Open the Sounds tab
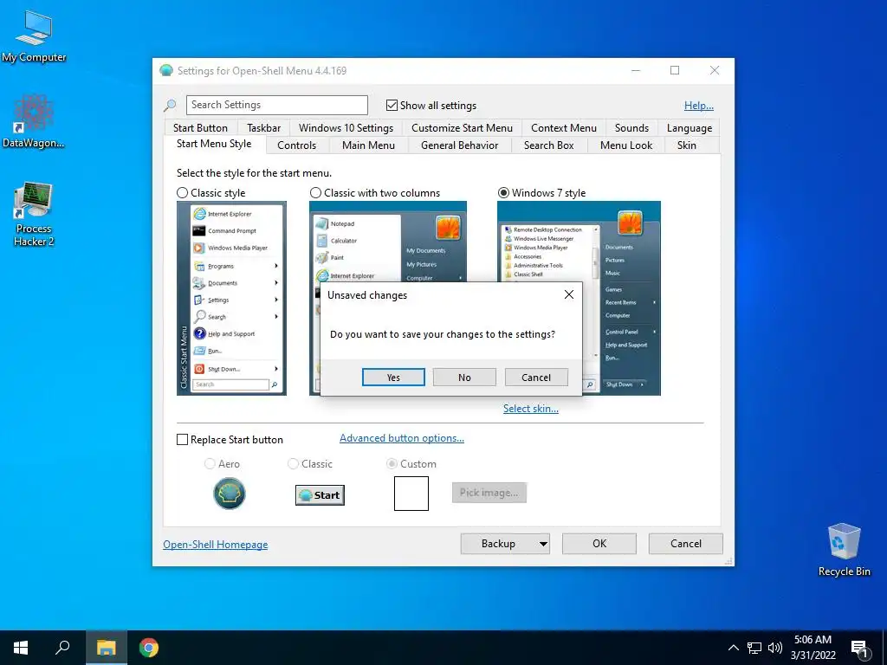Viewport: 887px width, 665px height. click(631, 128)
